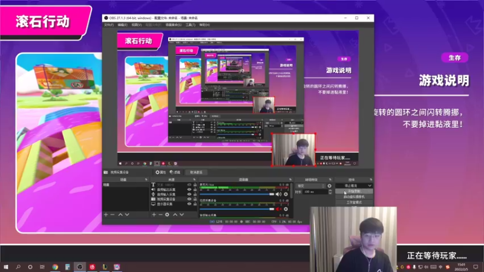Move source up using 来源 panel up arrow
Image resolution: width=484 pixels, height=272 pixels.
point(175,215)
